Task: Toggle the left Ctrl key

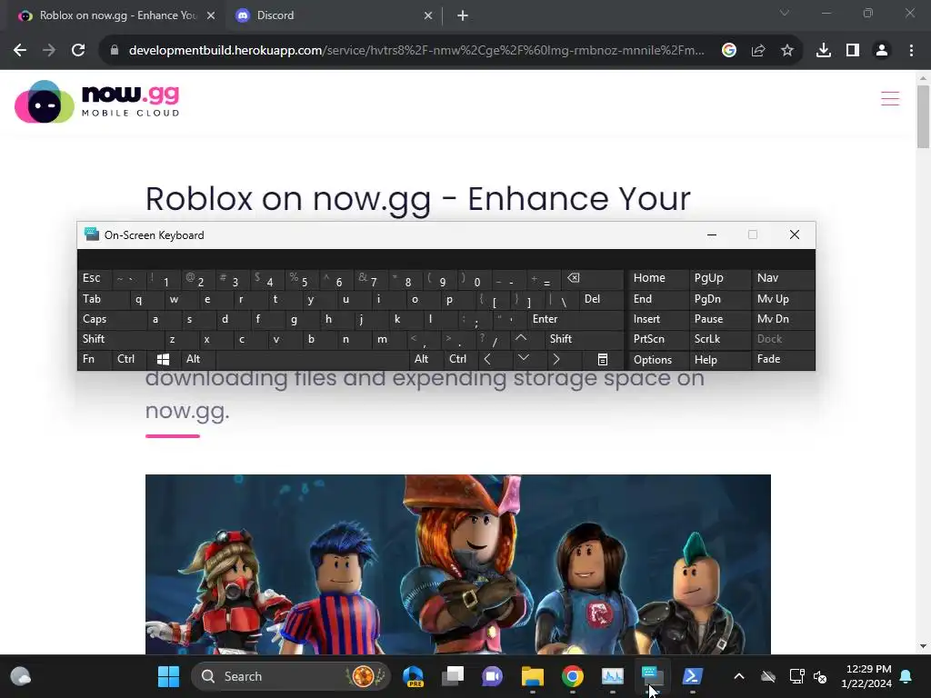Action: 129,359
